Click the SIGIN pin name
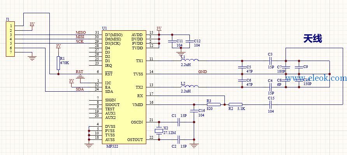The width and height of the screenshot is (347, 155). [110, 100]
